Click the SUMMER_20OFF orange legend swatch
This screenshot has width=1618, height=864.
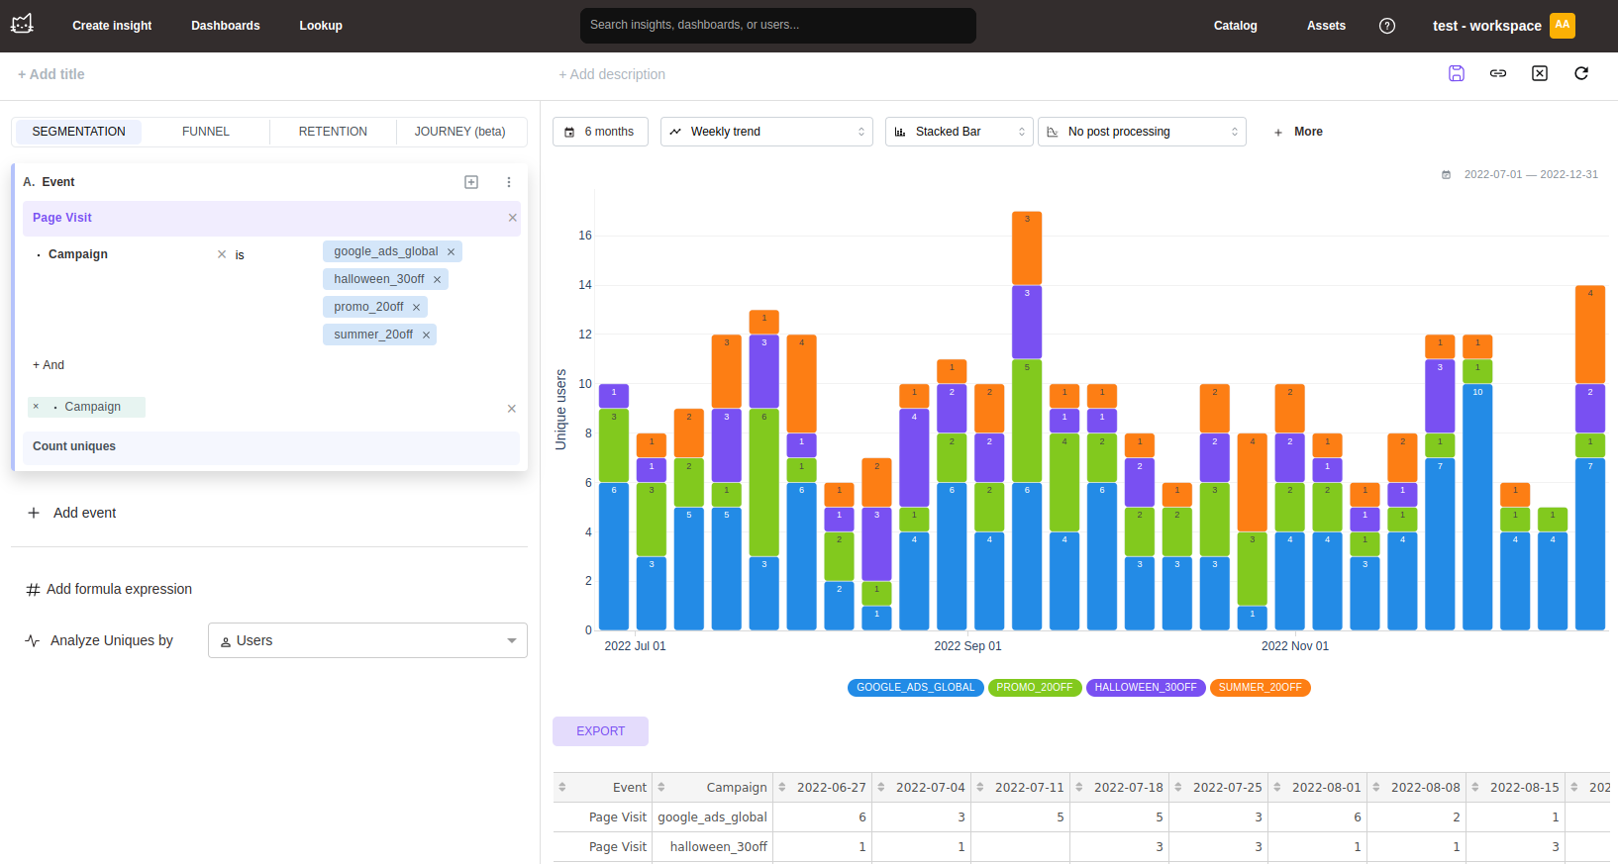1260,688
